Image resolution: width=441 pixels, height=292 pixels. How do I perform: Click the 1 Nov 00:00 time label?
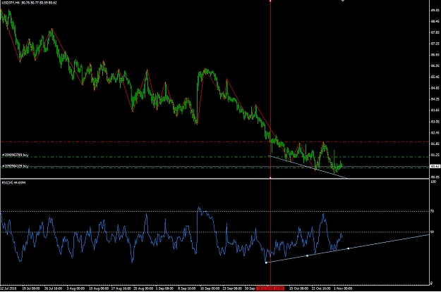[x=343, y=288]
